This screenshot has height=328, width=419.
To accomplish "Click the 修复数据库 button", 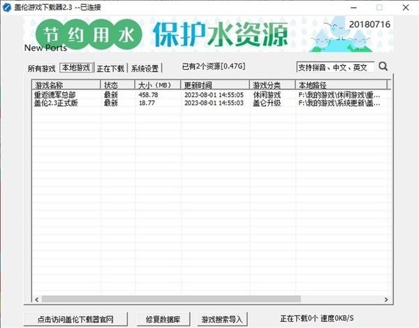I will tap(163, 319).
